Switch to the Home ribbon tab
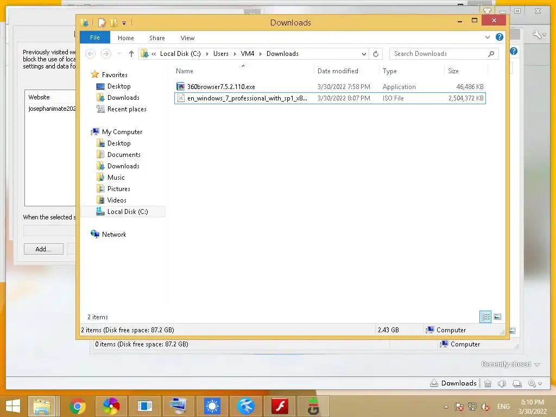556x417 pixels. tap(126, 38)
